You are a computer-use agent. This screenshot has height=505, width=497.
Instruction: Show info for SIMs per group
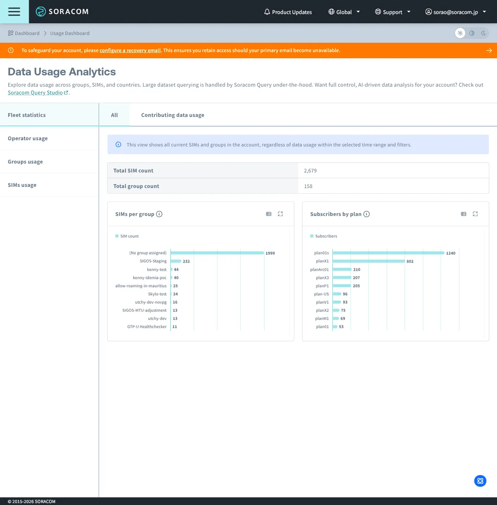click(159, 214)
